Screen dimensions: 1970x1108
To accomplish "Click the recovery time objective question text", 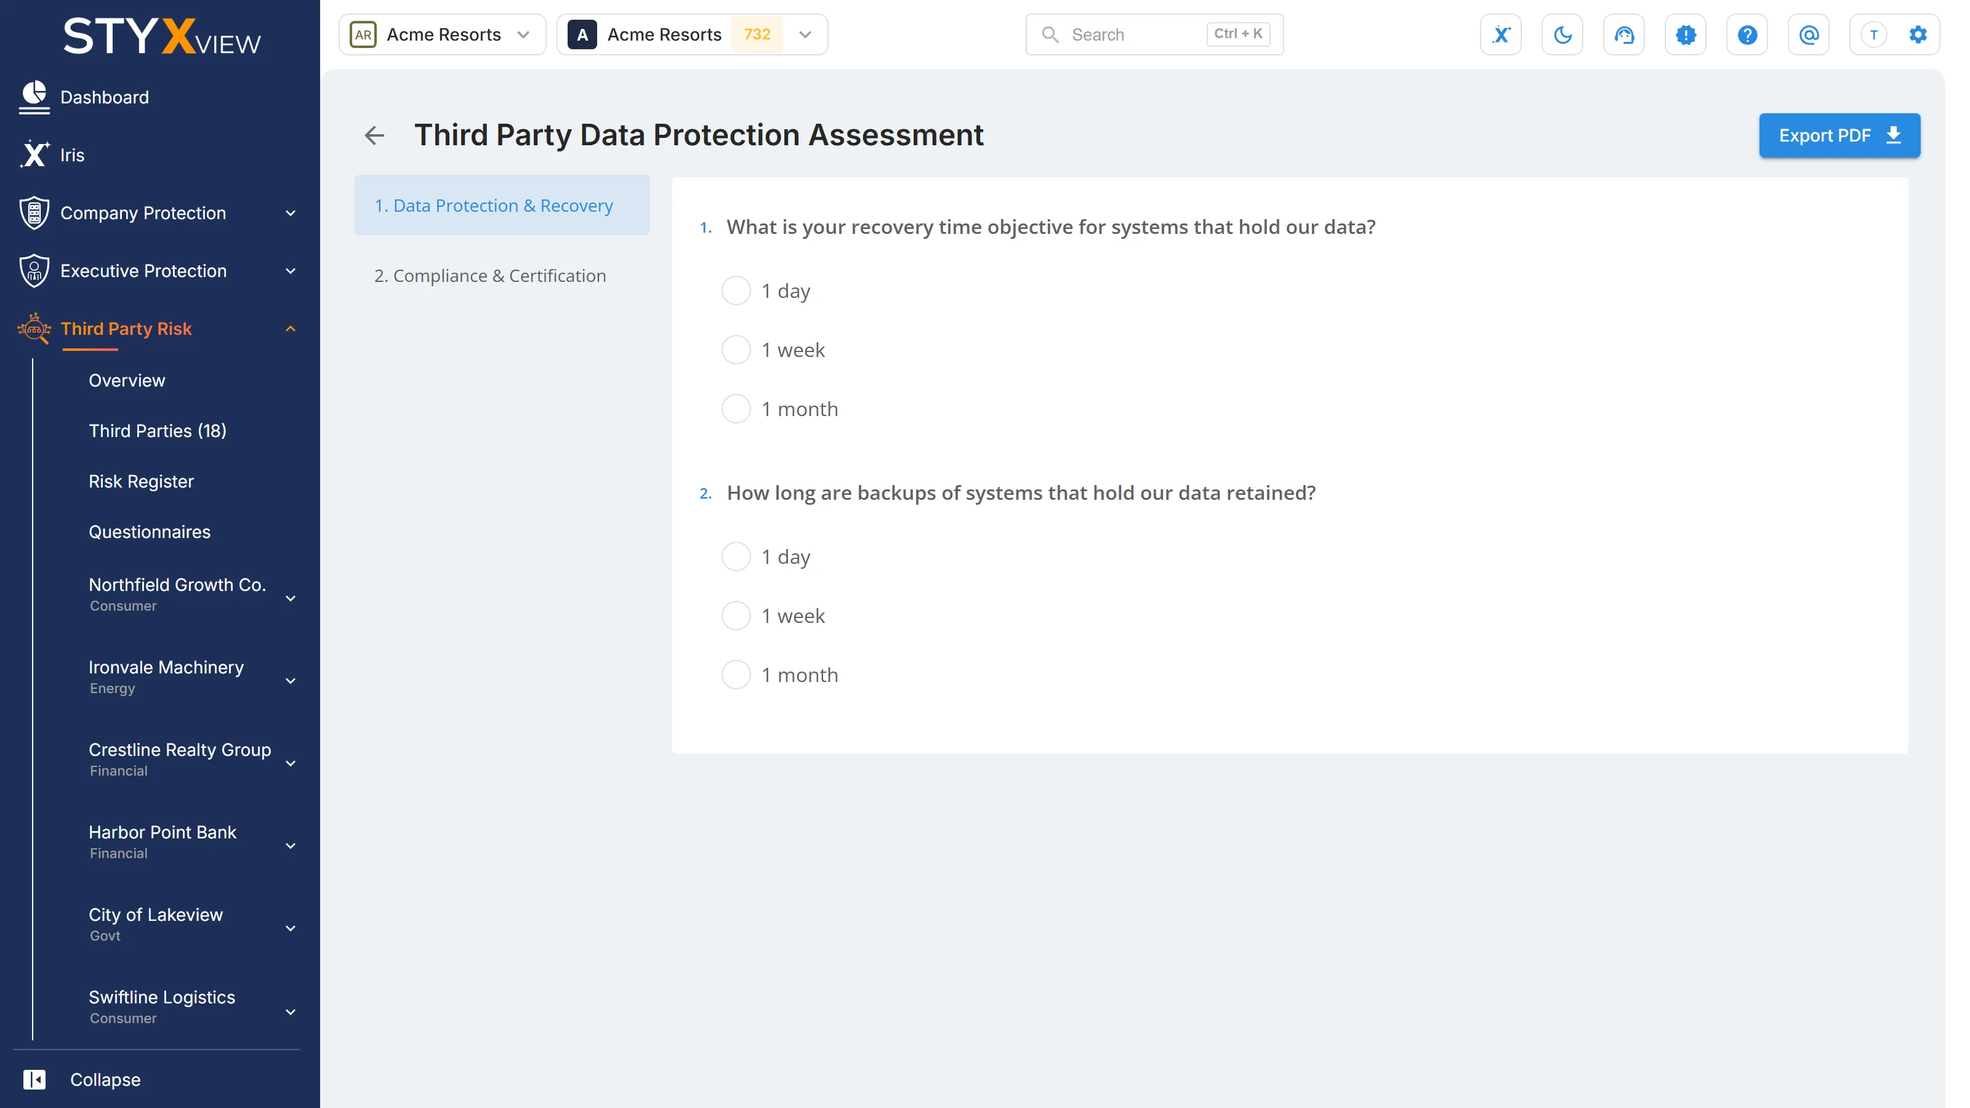I will click(1051, 227).
